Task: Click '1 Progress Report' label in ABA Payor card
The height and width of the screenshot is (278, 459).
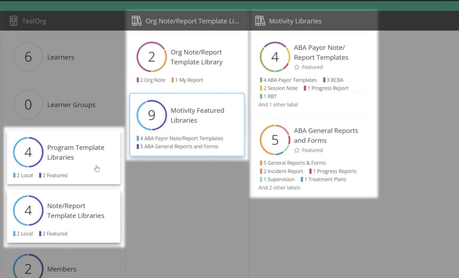Action: (326, 88)
